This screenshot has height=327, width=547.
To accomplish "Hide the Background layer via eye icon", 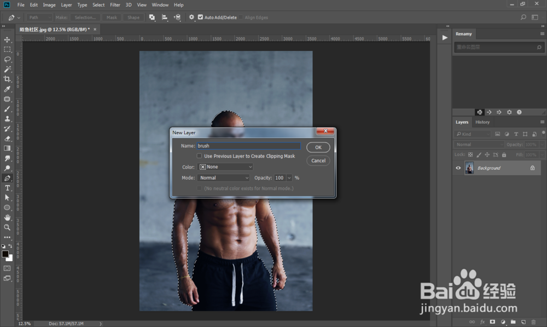I will click(458, 168).
